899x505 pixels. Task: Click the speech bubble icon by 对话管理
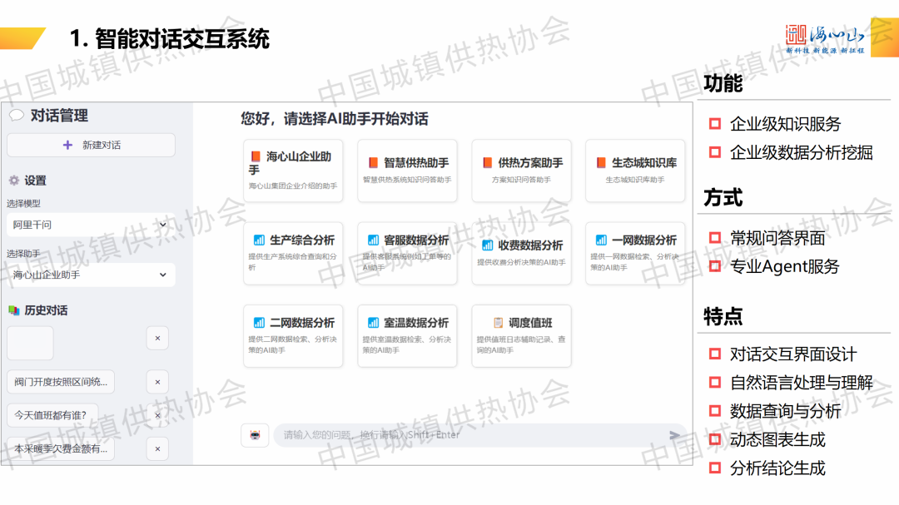[x=16, y=116]
